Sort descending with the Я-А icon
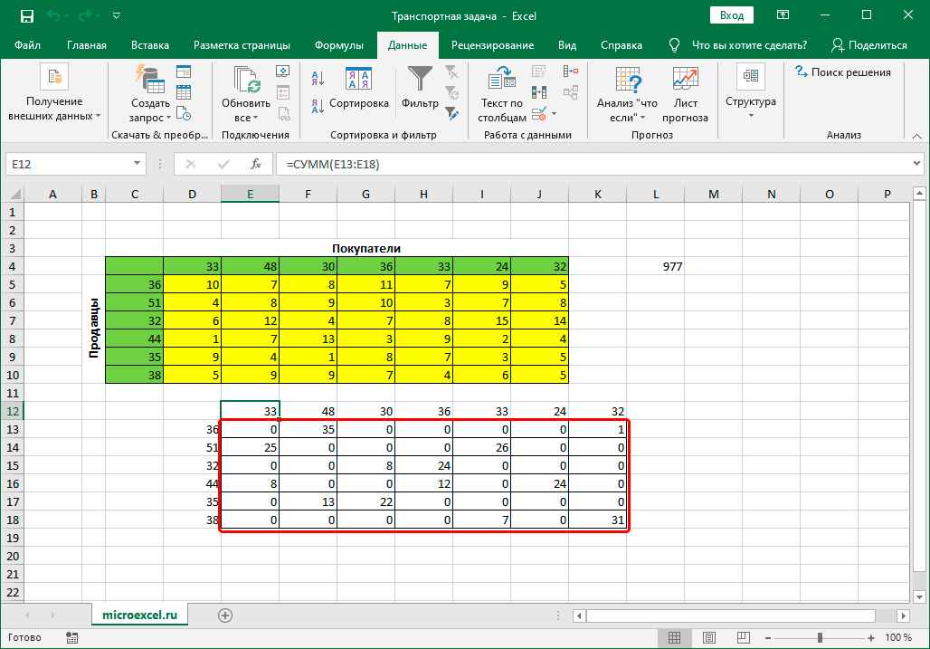 (318, 106)
